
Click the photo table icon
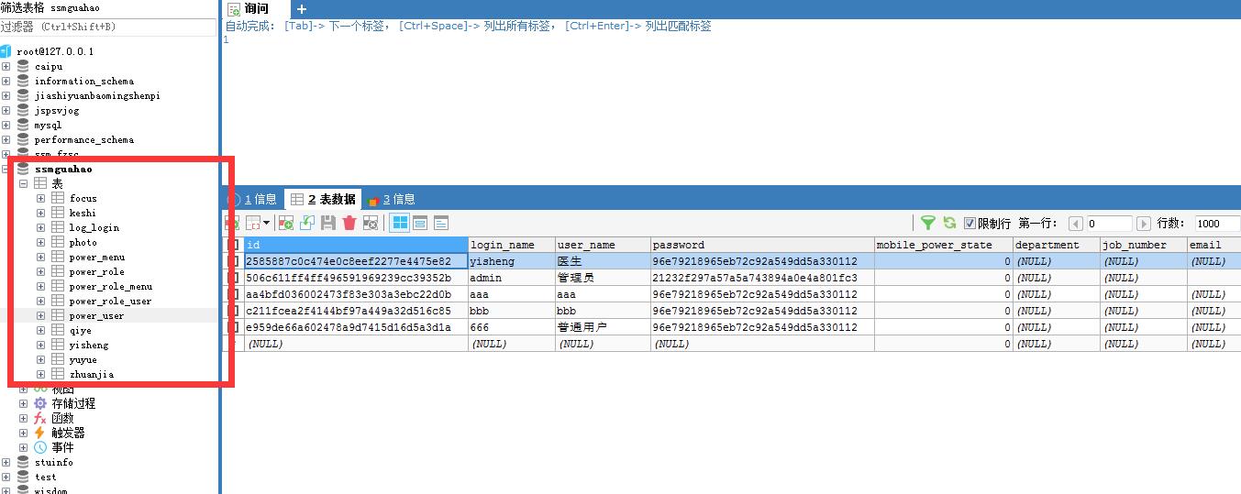(x=58, y=242)
